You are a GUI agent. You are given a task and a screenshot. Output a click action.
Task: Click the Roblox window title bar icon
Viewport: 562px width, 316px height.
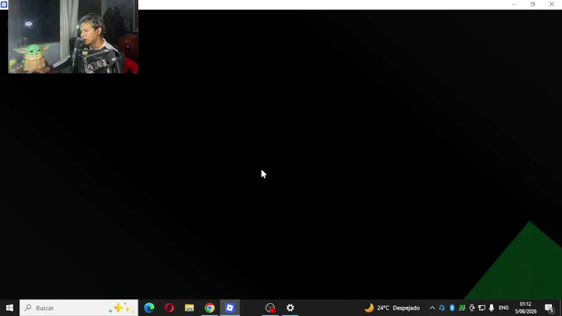4,4
